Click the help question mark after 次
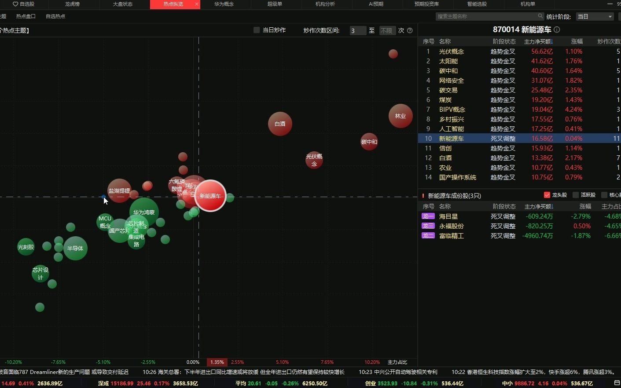The image size is (621, 388). click(410, 30)
